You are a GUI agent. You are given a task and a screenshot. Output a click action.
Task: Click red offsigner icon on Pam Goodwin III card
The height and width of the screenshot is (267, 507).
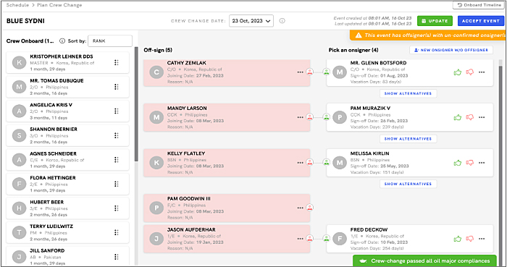coord(310,207)
